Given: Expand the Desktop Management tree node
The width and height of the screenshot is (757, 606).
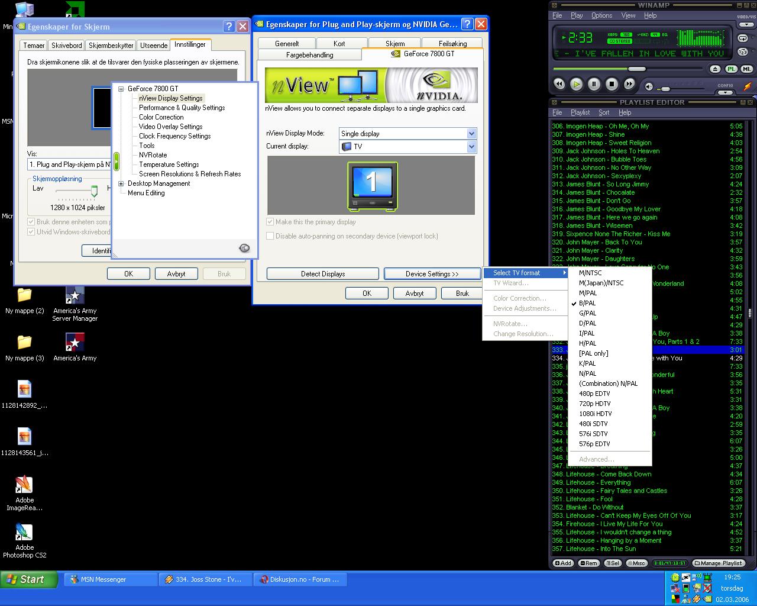Looking at the screenshot, I should 121,183.
